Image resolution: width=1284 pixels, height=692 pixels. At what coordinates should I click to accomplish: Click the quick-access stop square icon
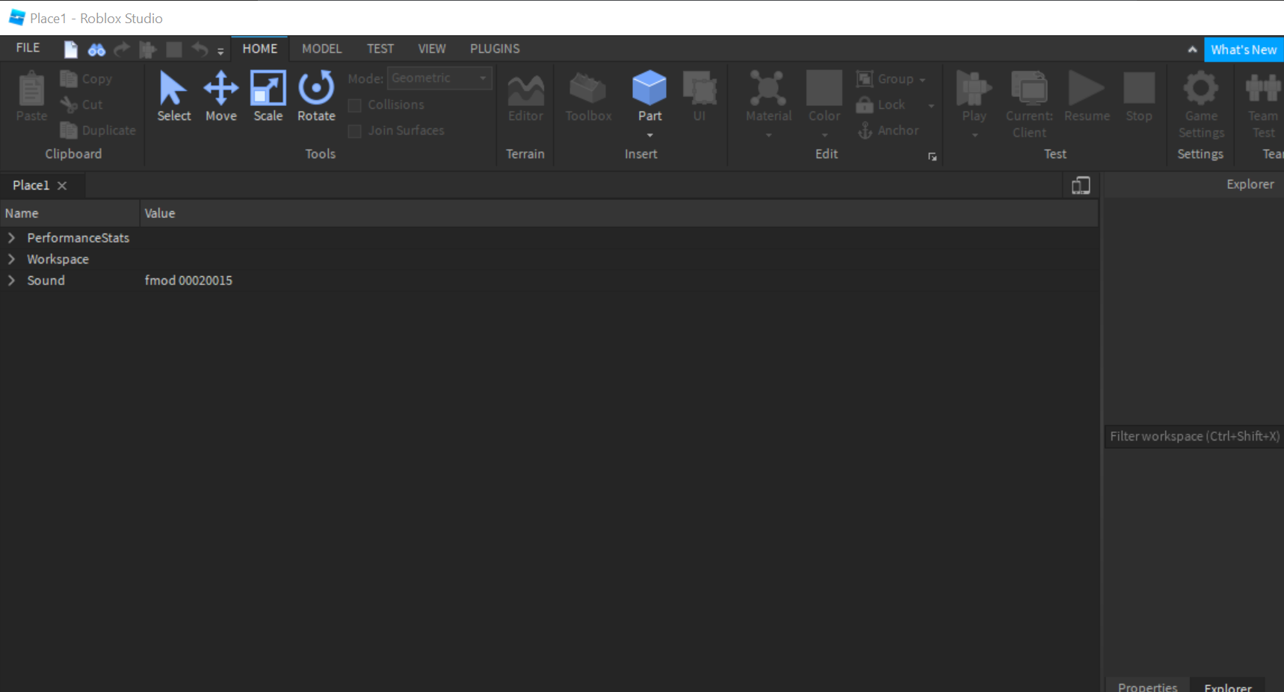174,49
